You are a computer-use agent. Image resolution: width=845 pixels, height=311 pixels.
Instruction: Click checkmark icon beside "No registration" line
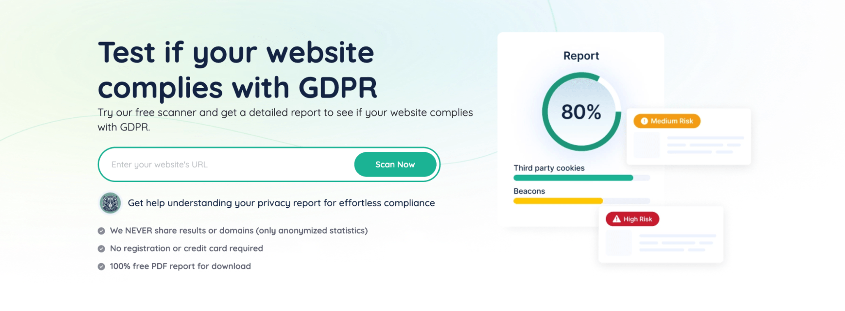click(x=101, y=249)
